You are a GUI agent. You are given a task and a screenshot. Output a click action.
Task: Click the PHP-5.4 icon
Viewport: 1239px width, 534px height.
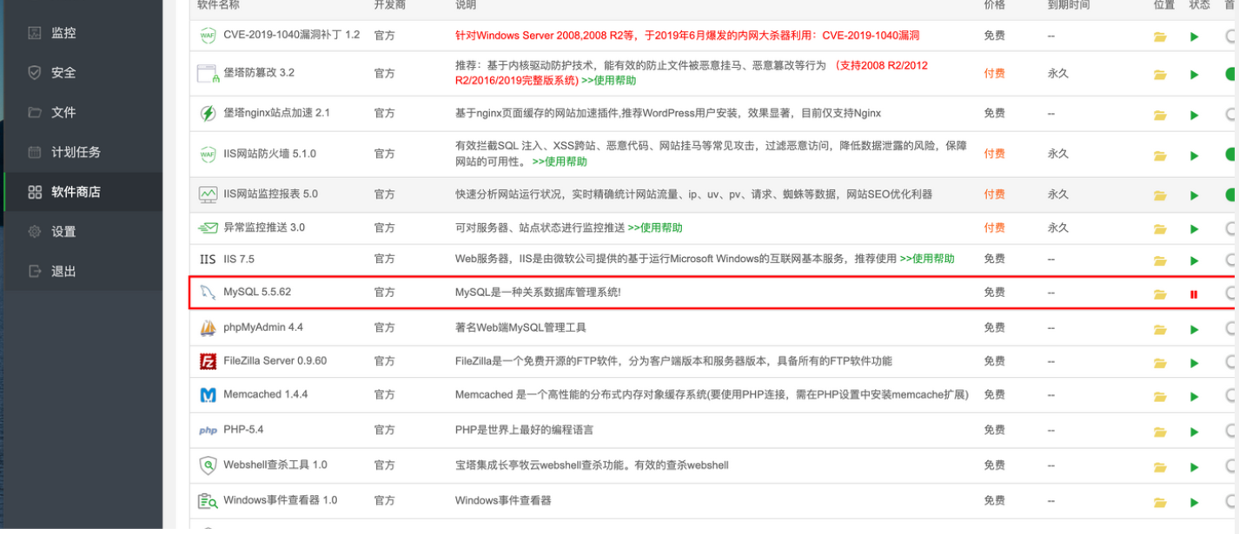pos(208,429)
